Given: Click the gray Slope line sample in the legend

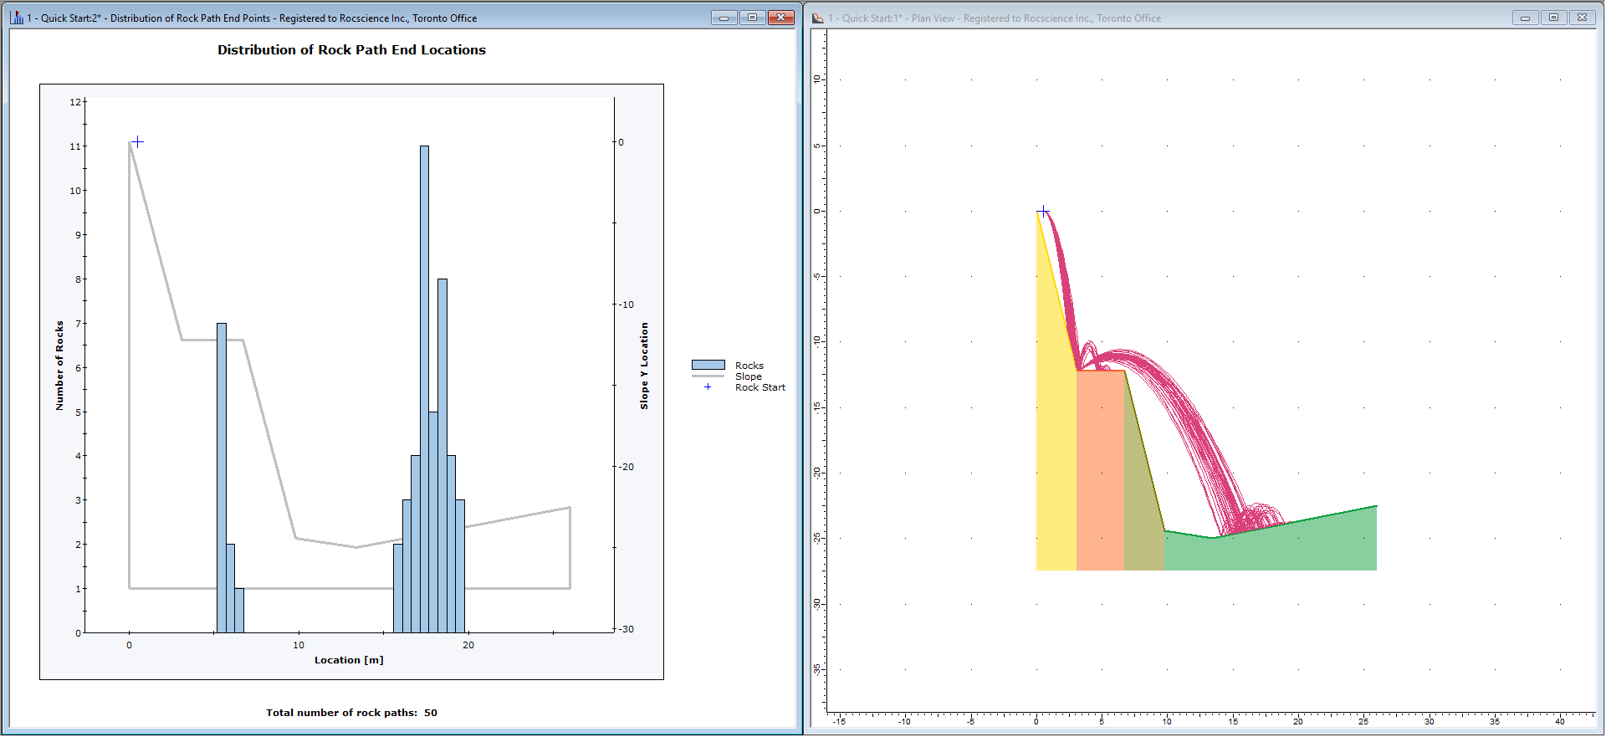Looking at the screenshot, I should tap(708, 376).
